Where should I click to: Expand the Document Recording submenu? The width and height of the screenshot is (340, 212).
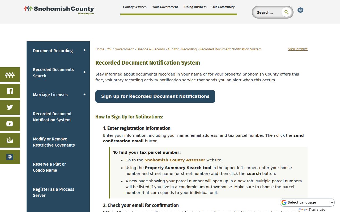click(84, 50)
